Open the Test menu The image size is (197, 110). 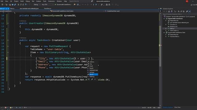[33, 1]
